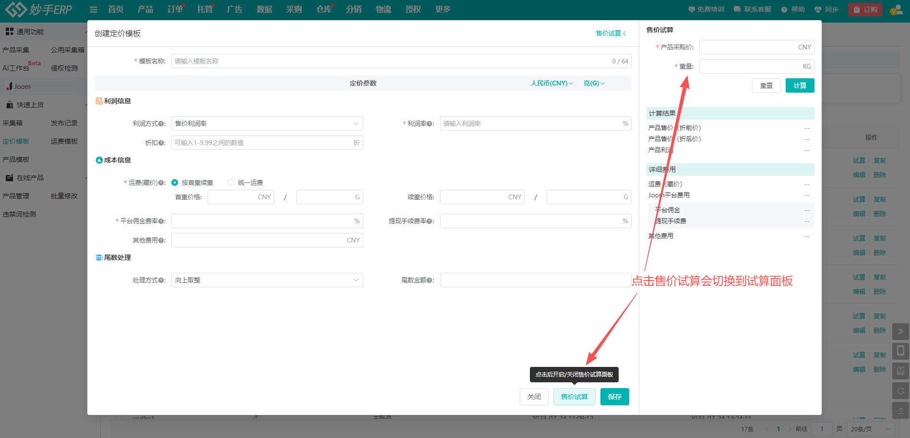Image resolution: width=910 pixels, height=438 pixels.
Task: Open the 利润方式 dropdown
Action: pyautogui.click(x=267, y=123)
